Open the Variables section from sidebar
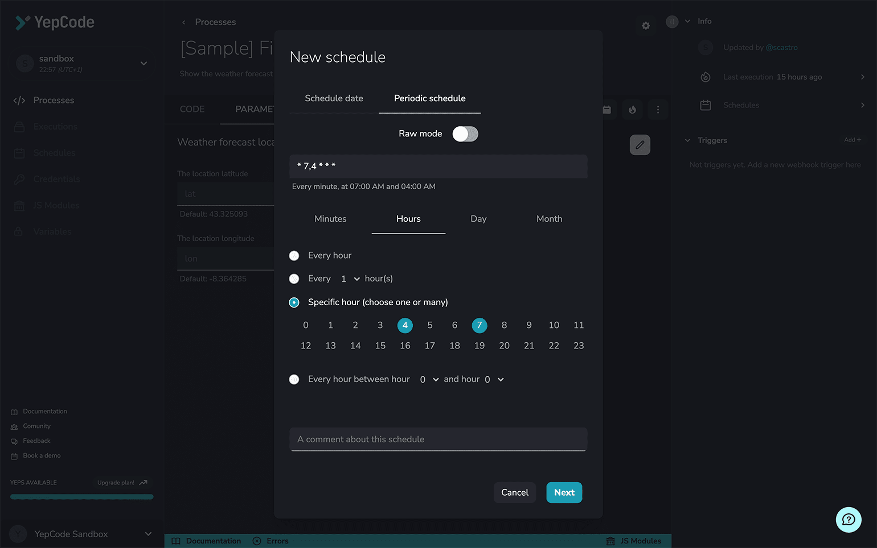877x548 pixels. [x=52, y=231]
